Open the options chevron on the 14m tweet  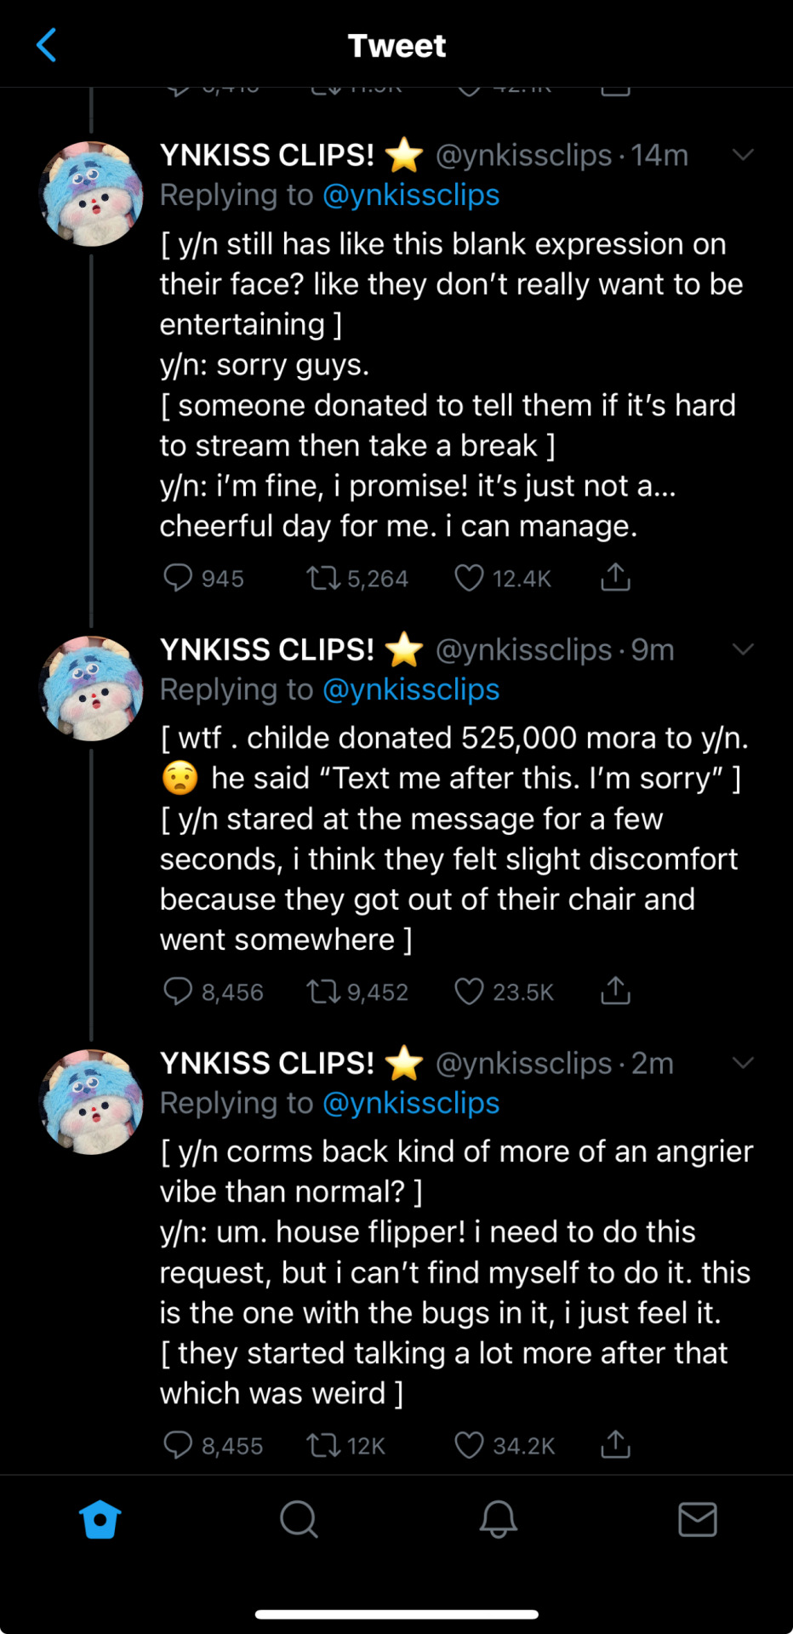point(743,155)
